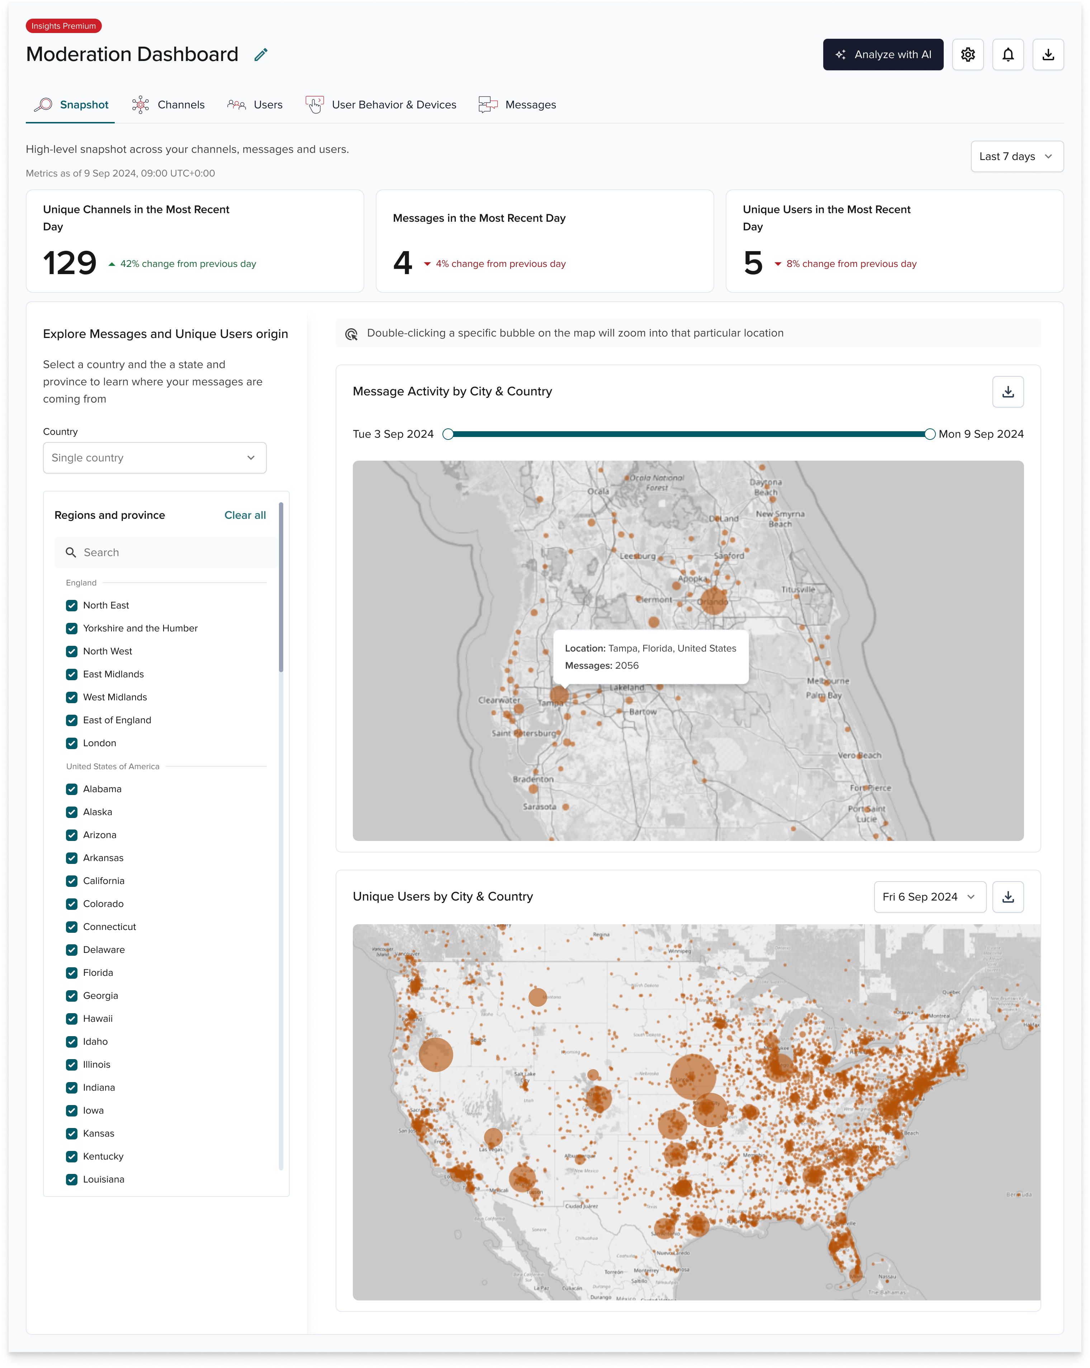Click the notification bell icon
This screenshot has height=1368, width=1090.
pos(1008,55)
